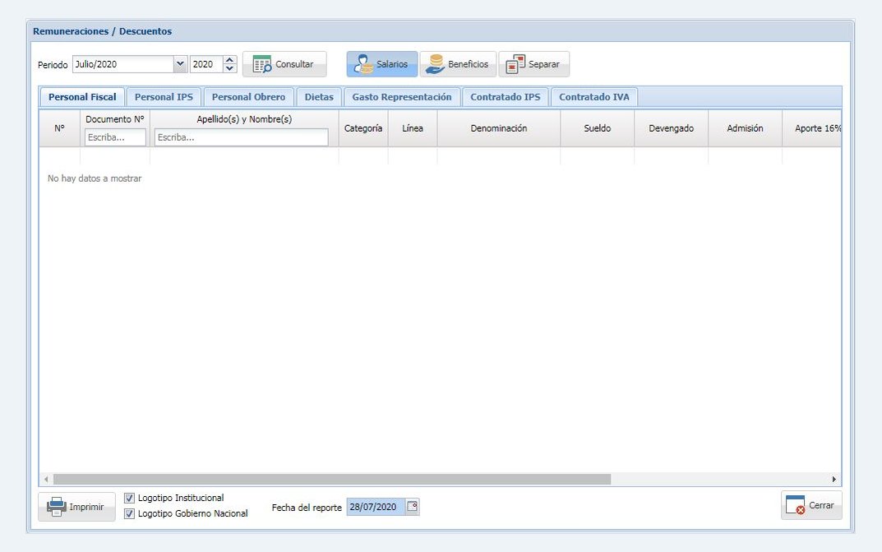
Task: Sort by the Admisión column header
Action: (745, 128)
